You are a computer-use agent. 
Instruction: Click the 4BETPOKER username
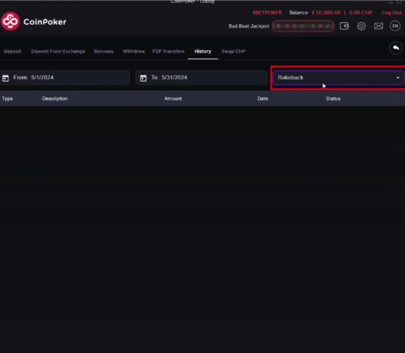click(266, 13)
